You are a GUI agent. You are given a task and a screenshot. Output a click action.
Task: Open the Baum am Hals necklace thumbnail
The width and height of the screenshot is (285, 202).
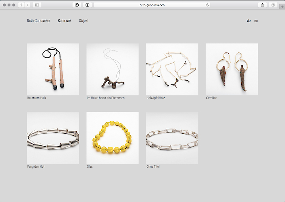tap(53, 69)
